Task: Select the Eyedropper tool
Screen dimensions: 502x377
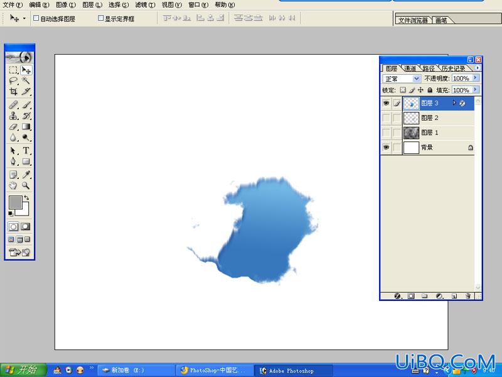Action: [x=26, y=175]
